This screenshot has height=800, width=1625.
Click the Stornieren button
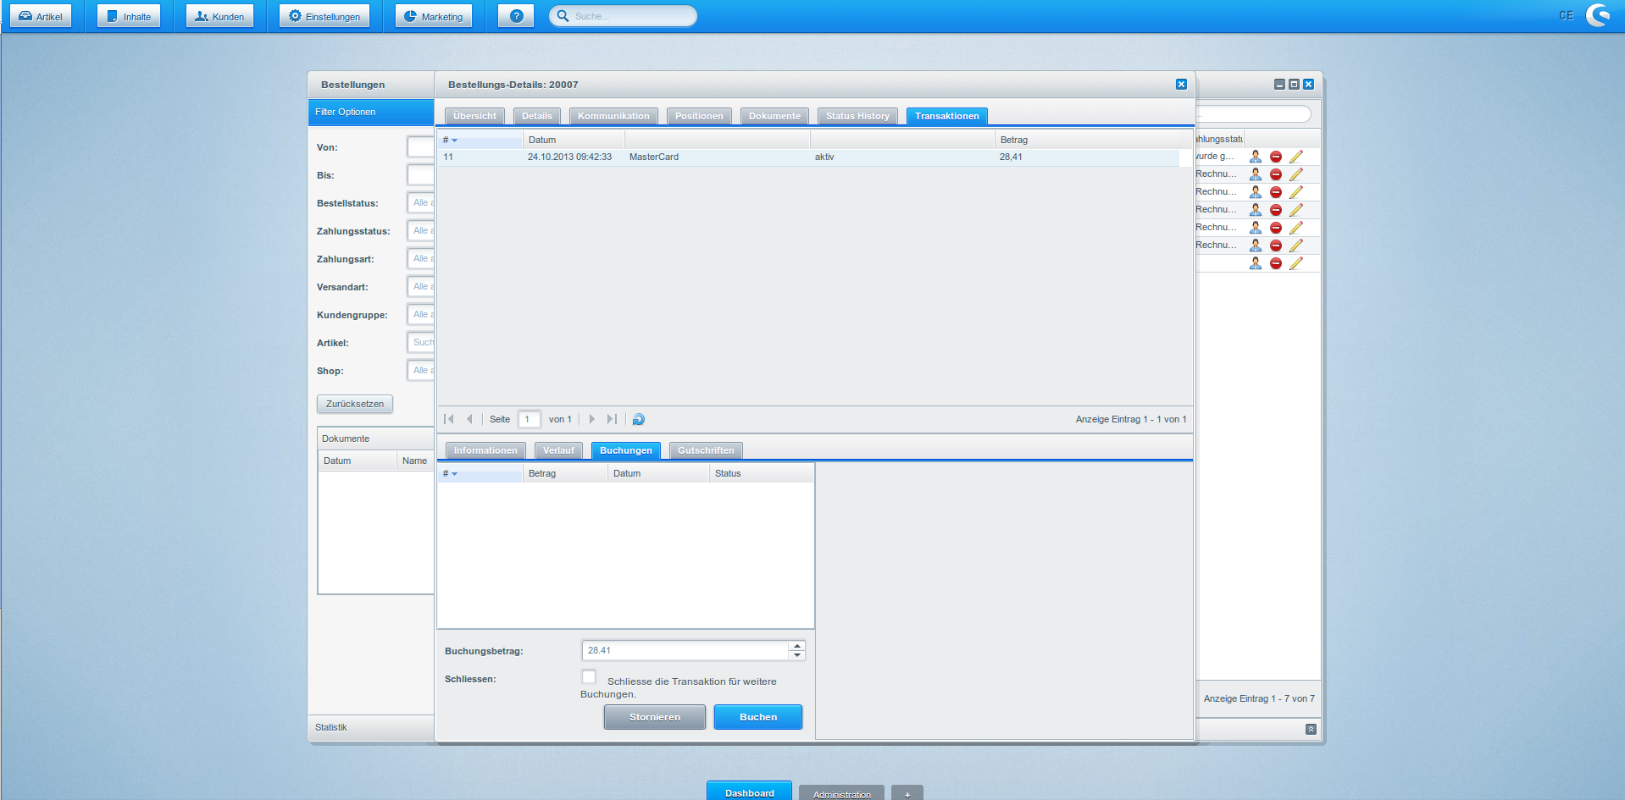coord(654,717)
